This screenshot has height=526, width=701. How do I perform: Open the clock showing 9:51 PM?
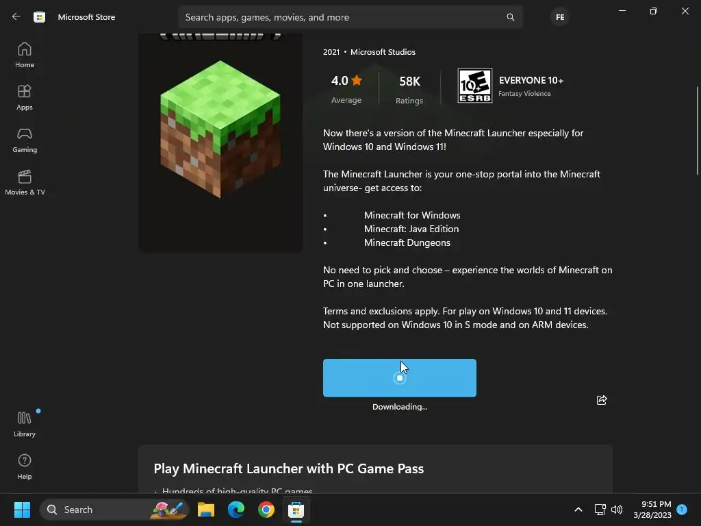pos(652,510)
